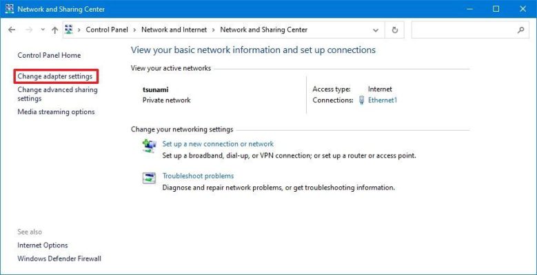Select the Network and Internet breadcrumb
The height and width of the screenshot is (275, 537).
[175, 30]
